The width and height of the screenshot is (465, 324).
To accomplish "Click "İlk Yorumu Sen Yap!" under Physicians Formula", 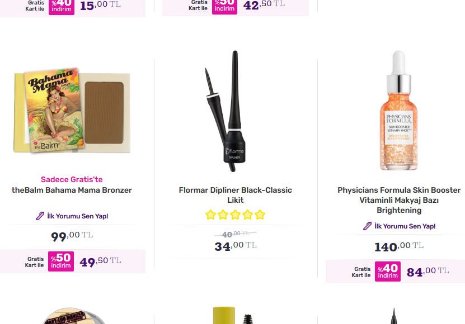I will tap(405, 226).
